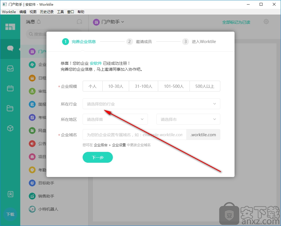Viewport: 281px width, 226px height.
Task: Click the Worktile logo in the sidebar
Action: click(10, 27)
